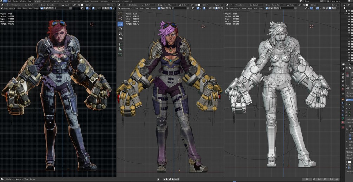Screen dimensions: 353x182
Task: Open the Object Data properties tab
Action: pyautogui.click(x=343, y=119)
